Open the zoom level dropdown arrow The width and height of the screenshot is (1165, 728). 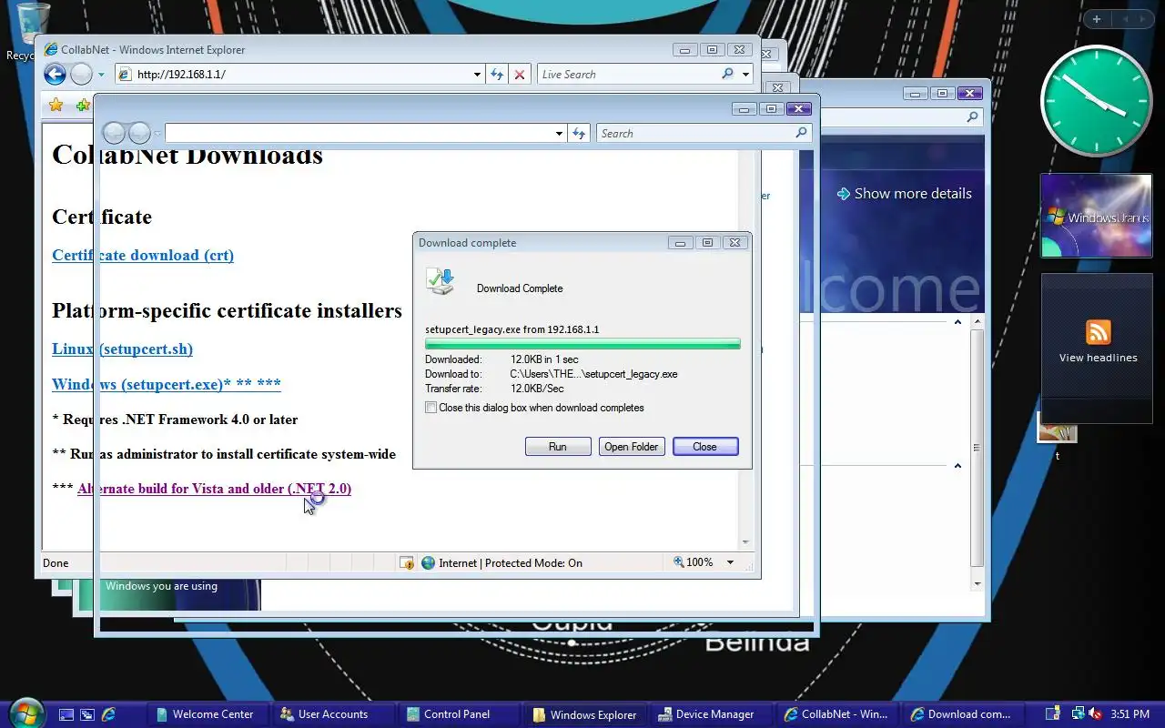click(x=730, y=562)
